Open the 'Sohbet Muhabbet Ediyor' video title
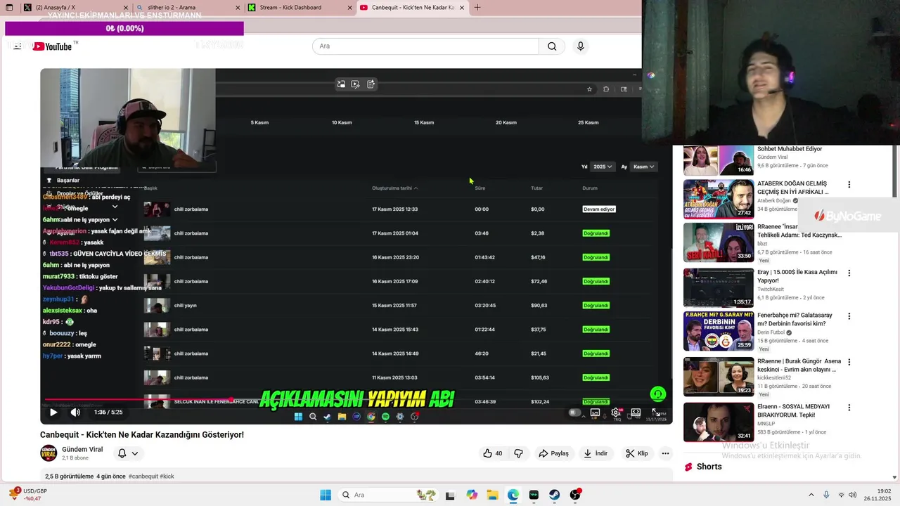This screenshot has width=900, height=506. coord(789,149)
